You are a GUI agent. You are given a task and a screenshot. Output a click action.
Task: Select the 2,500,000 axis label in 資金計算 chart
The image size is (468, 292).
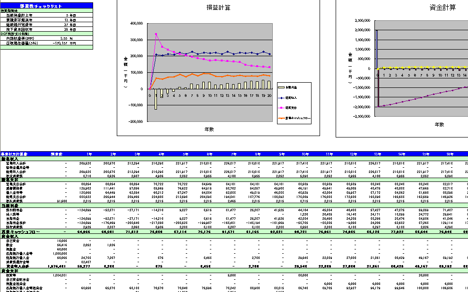[x=363, y=20]
